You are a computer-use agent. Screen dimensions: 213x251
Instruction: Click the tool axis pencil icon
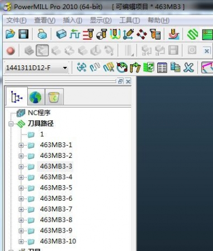pos(128,34)
